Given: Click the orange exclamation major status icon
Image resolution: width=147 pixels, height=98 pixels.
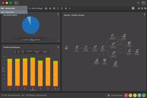Looking at the screenshot, I should [130, 95].
